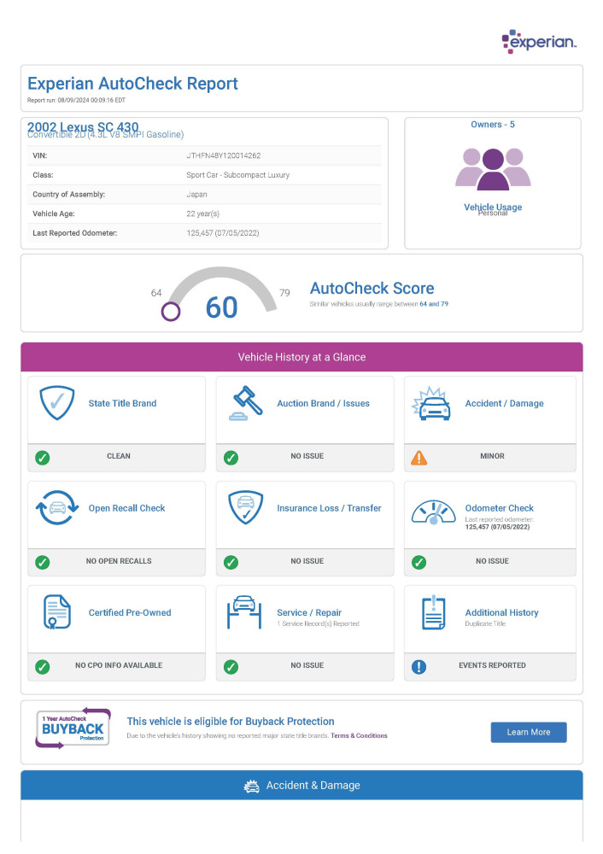Image resolution: width=603 pixels, height=854 pixels.
Task: Click the Buyback Protection badge
Action: click(x=73, y=728)
